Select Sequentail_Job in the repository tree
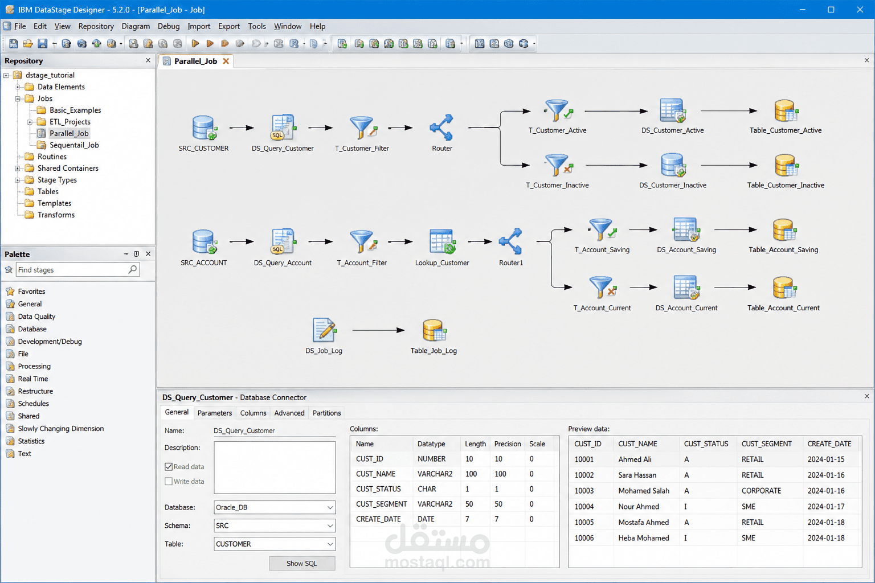The height and width of the screenshot is (583, 875). [74, 145]
